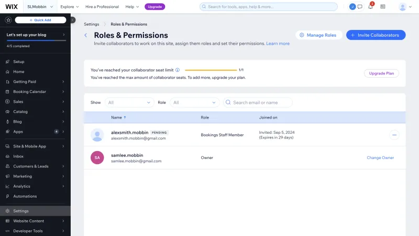The width and height of the screenshot is (419, 236).
Task: Click the Settings gear icon in sidebar
Action: tap(7, 211)
